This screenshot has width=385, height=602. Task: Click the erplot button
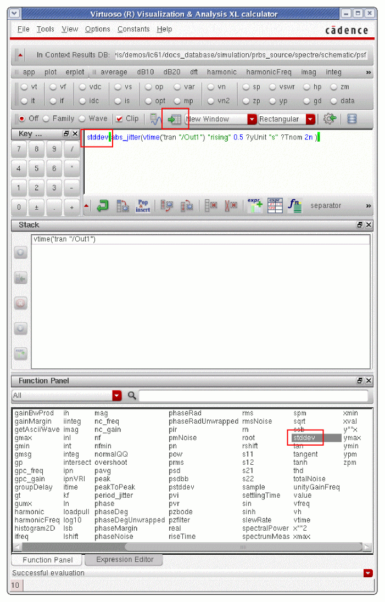point(75,72)
